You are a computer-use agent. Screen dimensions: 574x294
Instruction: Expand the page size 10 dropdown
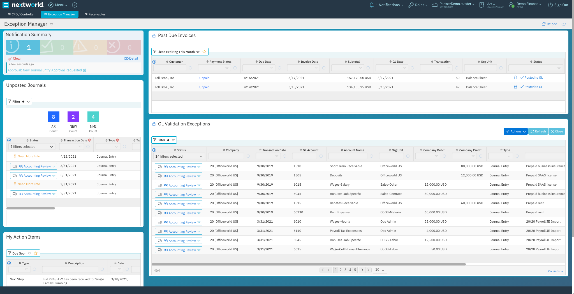pos(379,270)
